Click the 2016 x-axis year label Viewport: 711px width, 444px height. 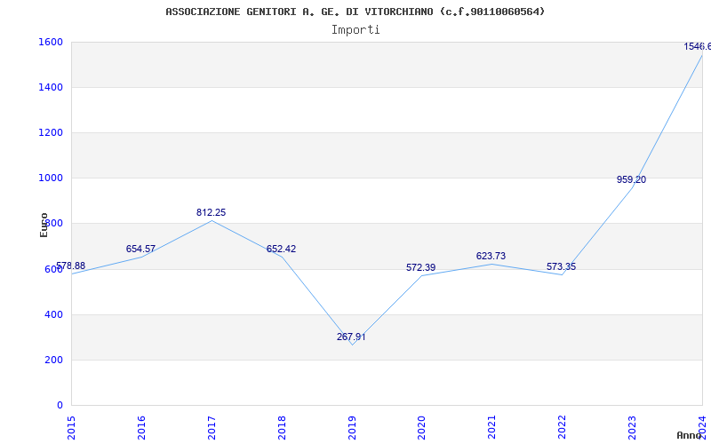141,427
